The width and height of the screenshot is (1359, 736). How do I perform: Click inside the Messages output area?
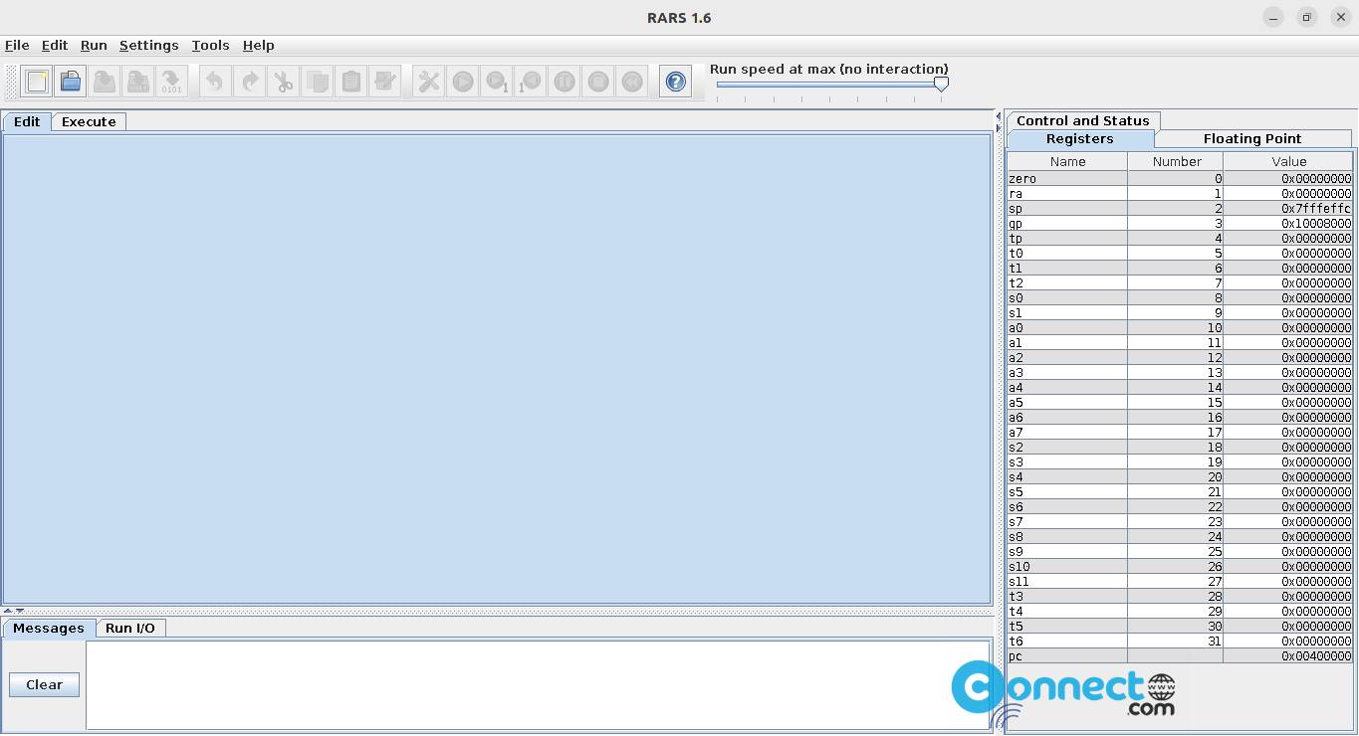tap(538, 685)
